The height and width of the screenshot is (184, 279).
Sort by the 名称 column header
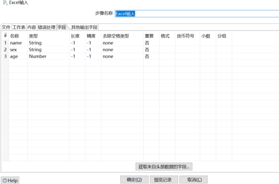point(15,36)
